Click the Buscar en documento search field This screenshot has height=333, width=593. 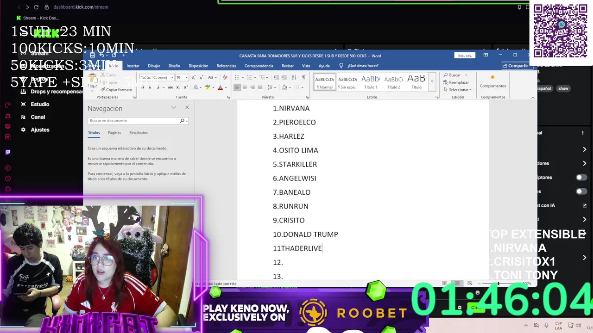pos(133,121)
